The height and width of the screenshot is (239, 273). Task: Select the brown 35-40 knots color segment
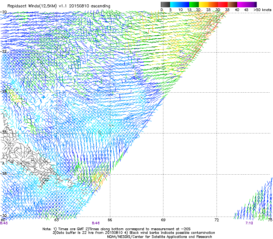pos(232,4)
